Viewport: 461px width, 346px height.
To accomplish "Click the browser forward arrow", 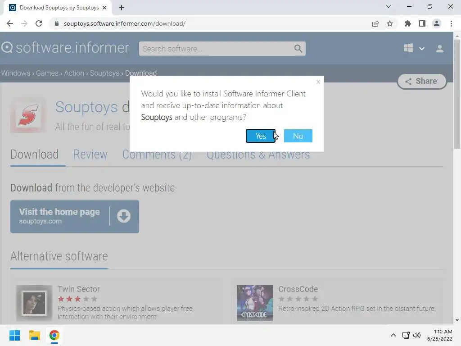I will click(x=24, y=23).
